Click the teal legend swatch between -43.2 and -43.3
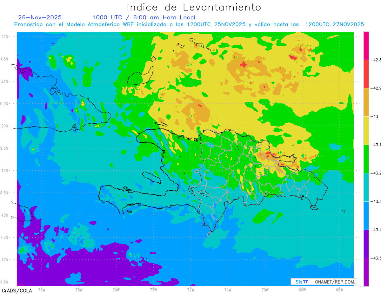The image size is (381, 294). [366, 187]
